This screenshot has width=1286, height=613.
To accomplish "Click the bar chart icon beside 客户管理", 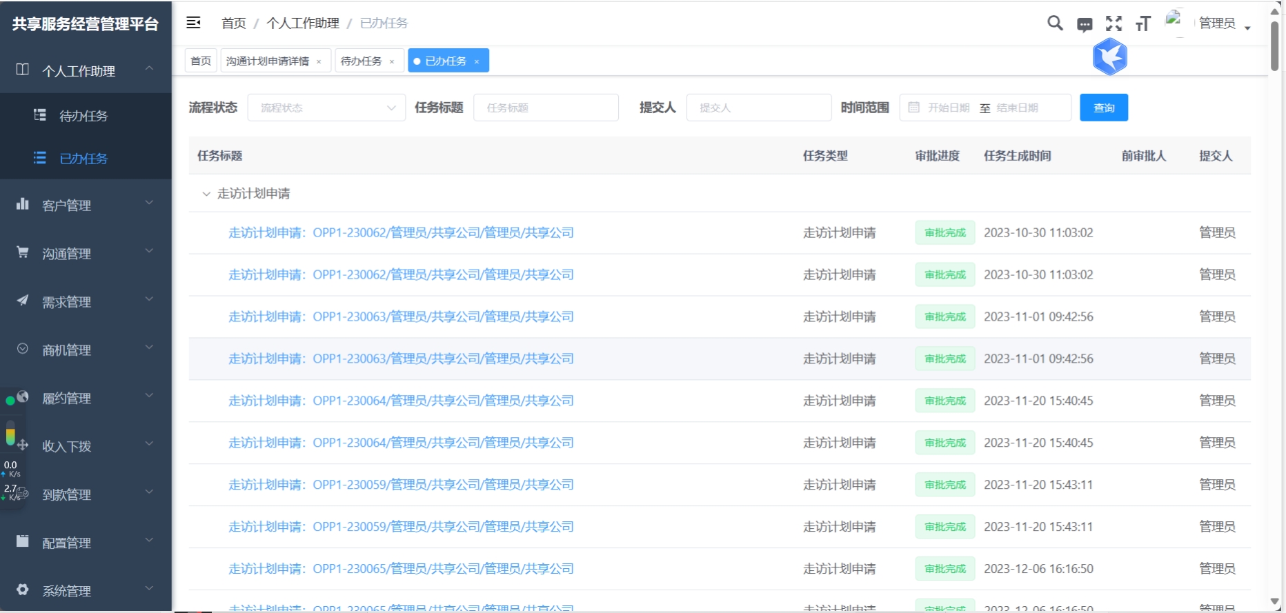I will (23, 203).
